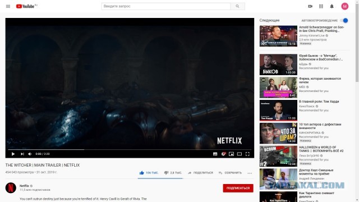Image resolution: width=359 pixels, height=202 pixels.
Task: Play the Witcher trailer video
Action: pos(13,154)
